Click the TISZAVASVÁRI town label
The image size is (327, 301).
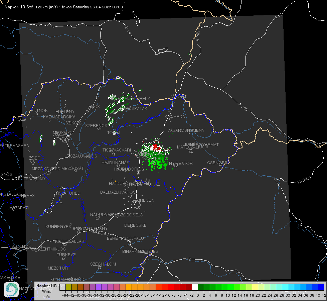pyautogui.click(x=117, y=150)
